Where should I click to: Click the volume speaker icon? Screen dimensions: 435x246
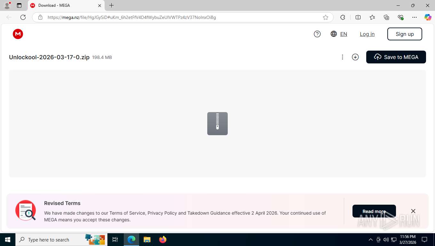pyautogui.click(x=386, y=240)
